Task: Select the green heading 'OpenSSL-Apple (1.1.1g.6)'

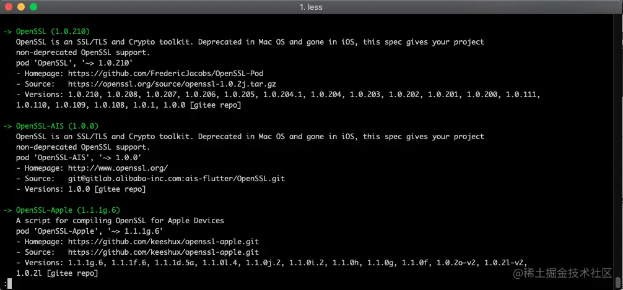Action: tap(68, 210)
